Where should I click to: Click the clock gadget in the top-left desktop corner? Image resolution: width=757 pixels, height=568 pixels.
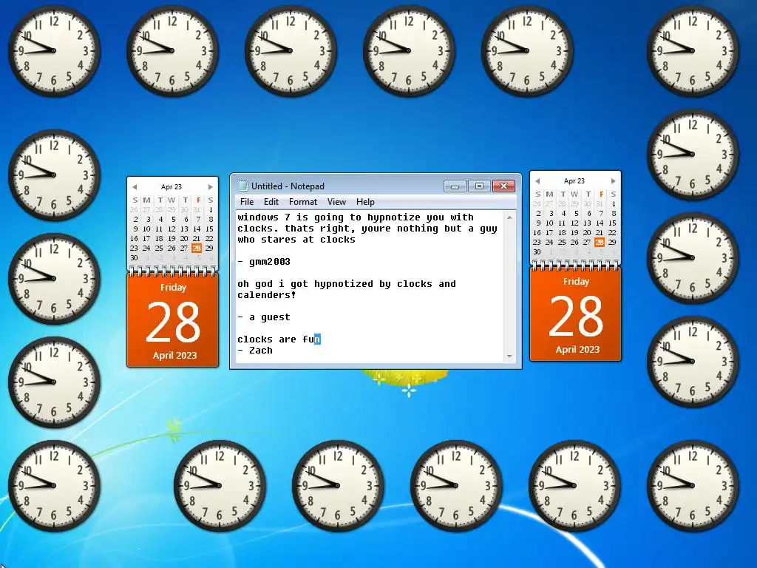(x=54, y=51)
